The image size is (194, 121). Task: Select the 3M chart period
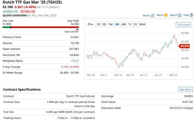click(117, 24)
